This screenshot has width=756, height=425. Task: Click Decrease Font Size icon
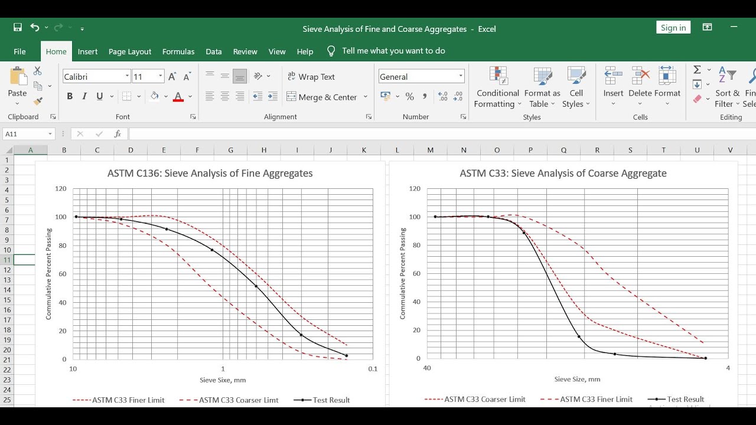coord(187,77)
